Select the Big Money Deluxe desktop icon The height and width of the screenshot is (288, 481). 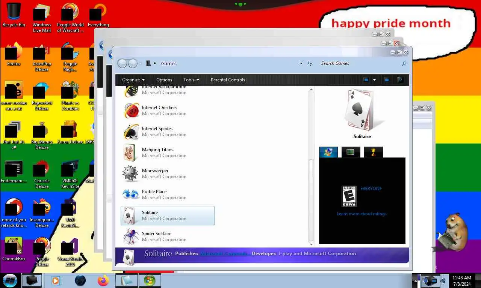point(42,136)
